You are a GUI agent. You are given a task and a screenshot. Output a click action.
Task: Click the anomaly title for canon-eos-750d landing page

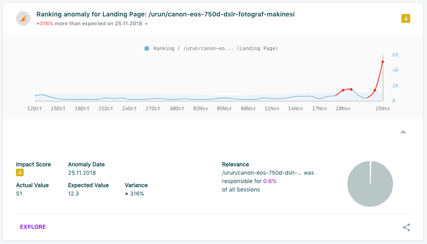[166, 14]
